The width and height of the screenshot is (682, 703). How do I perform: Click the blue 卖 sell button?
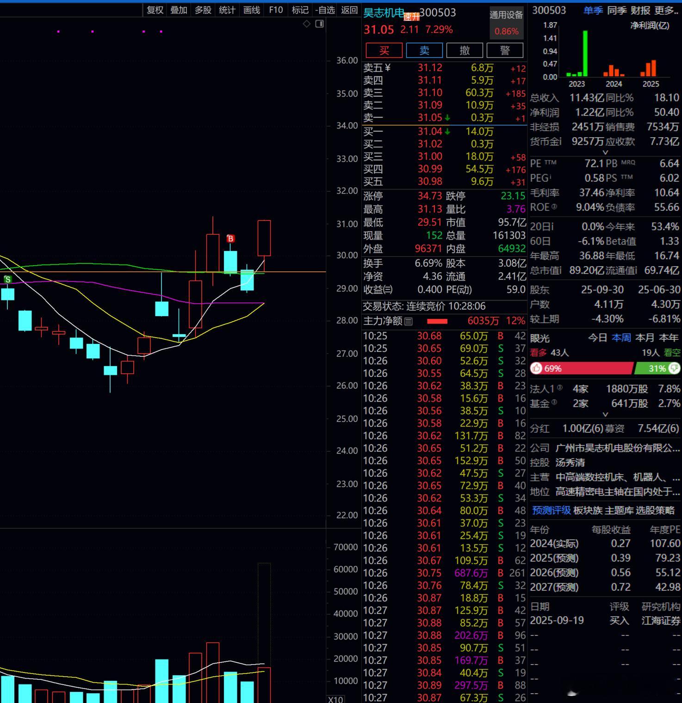click(424, 50)
